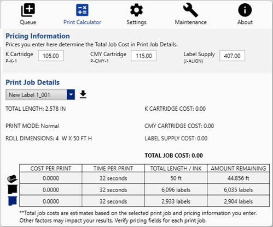Open the Queue icon
Screen dimensions: 273x227
point(28,10)
